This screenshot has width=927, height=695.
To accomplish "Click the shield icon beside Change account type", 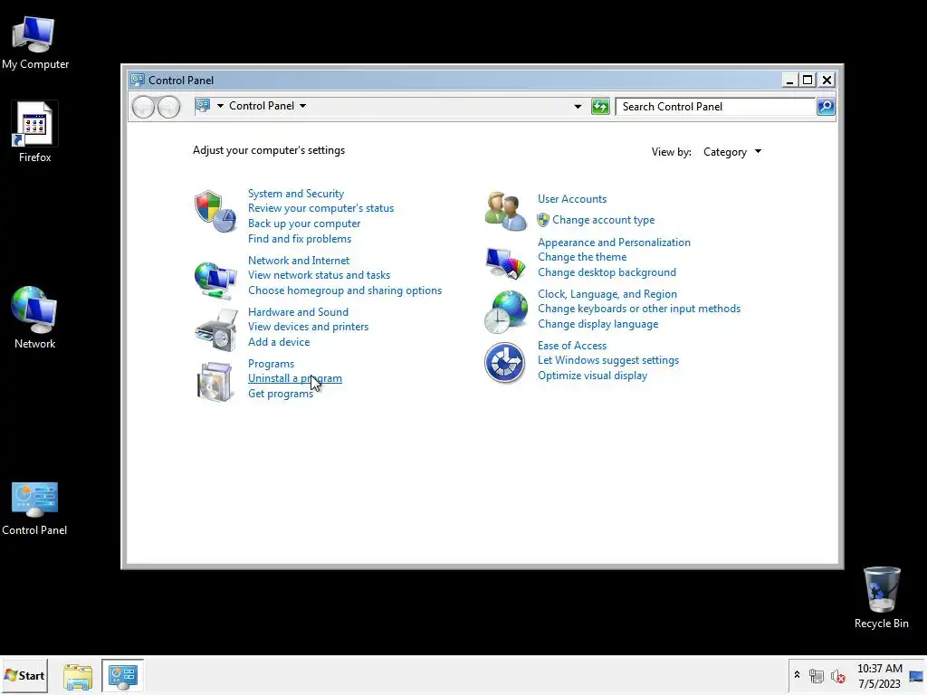I will pyautogui.click(x=543, y=220).
